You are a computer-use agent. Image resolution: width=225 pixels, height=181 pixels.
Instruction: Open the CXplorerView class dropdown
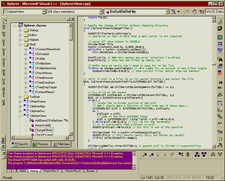pyautogui.click(x=44, y=12)
